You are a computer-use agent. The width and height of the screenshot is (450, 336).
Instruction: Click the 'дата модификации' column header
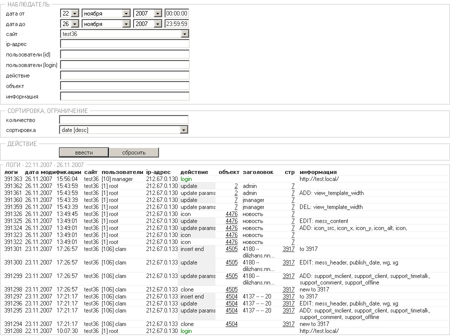[53, 172]
